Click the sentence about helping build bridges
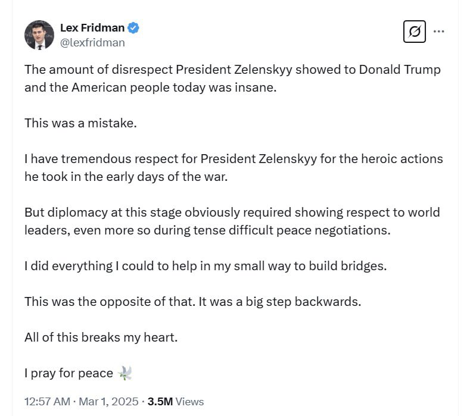 pos(206,266)
